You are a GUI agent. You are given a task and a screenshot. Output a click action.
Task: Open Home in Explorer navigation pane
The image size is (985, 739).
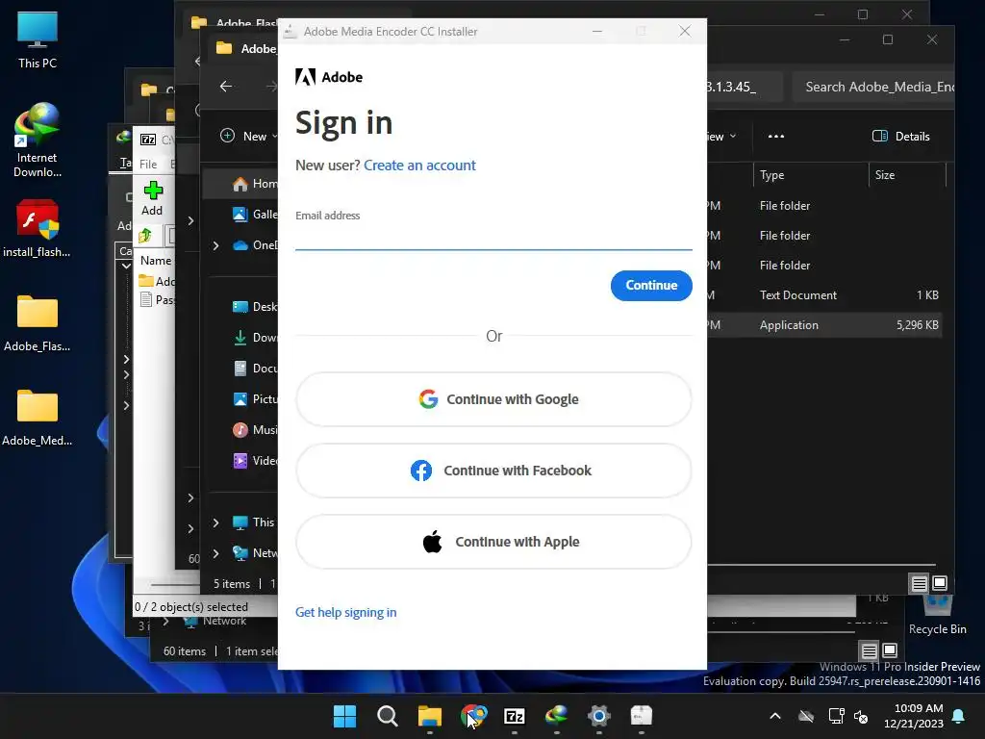254,184
